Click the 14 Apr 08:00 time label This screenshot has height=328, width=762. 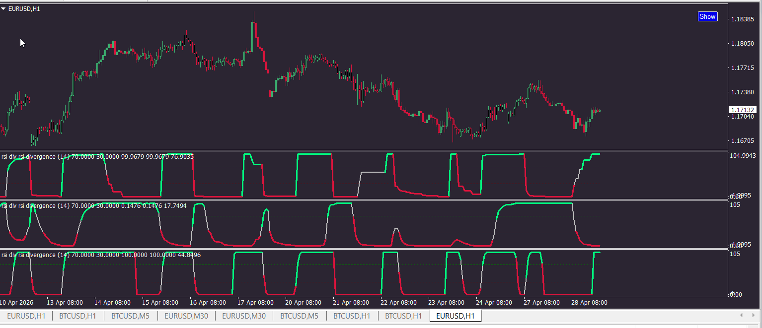112,302
